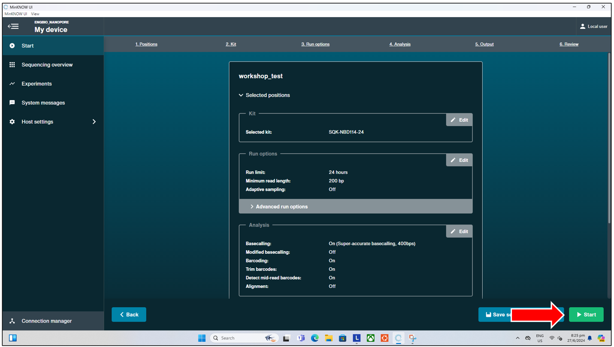Open the Windows widgets panel icon
This screenshot has height=347, width=614.
[x=13, y=338]
